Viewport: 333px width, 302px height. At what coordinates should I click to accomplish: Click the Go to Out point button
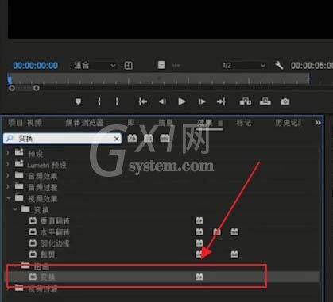[221, 101]
